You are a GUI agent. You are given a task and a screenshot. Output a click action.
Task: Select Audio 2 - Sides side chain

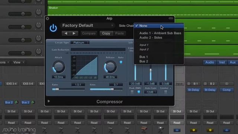[151, 38]
